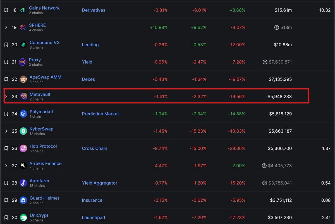The width and height of the screenshot is (335, 224).
Task: Click the $5,948,233 Metavault TVL
Action: pyautogui.click(x=280, y=97)
